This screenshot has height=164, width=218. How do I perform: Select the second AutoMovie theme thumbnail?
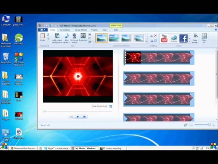[x=114, y=38]
